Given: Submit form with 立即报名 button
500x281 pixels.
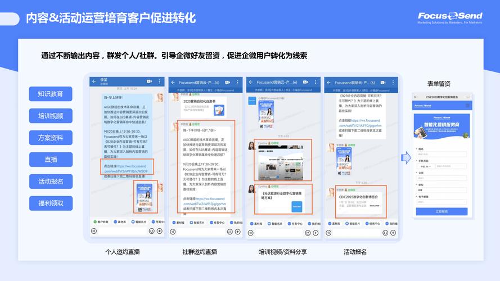Looking at the screenshot, I should tap(442, 211).
